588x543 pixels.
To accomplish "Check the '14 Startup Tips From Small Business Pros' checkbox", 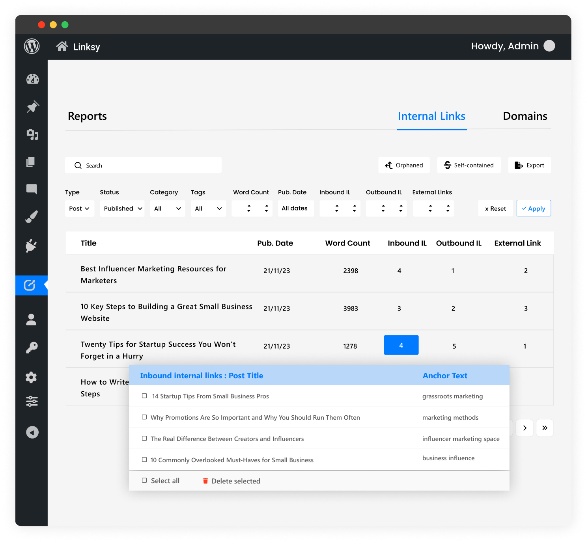I will coord(144,396).
